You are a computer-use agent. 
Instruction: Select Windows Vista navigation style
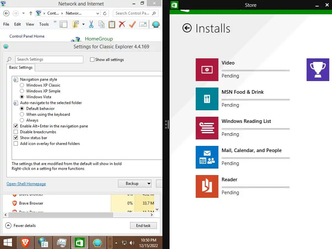[x=22, y=97]
